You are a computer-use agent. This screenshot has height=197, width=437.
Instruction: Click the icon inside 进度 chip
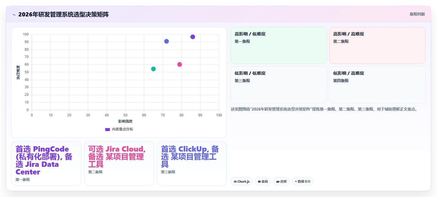[x=278, y=182]
